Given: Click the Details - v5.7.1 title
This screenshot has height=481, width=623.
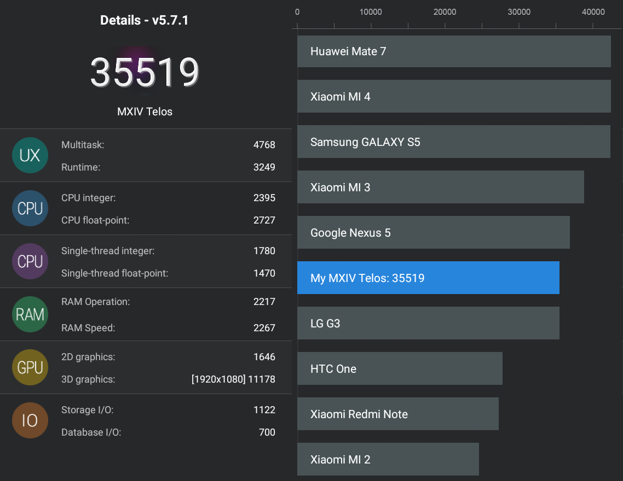Looking at the screenshot, I should [144, 20].
